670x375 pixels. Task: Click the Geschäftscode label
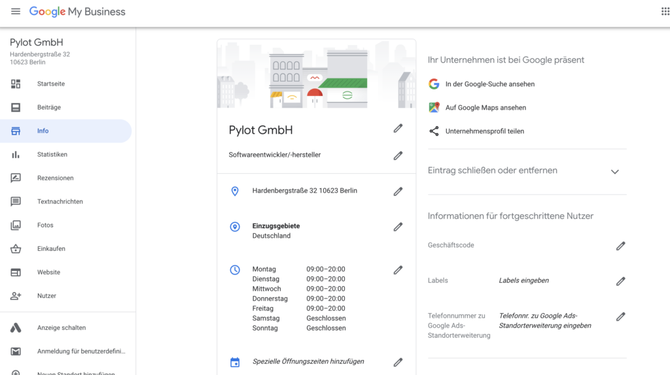point(451,245)
